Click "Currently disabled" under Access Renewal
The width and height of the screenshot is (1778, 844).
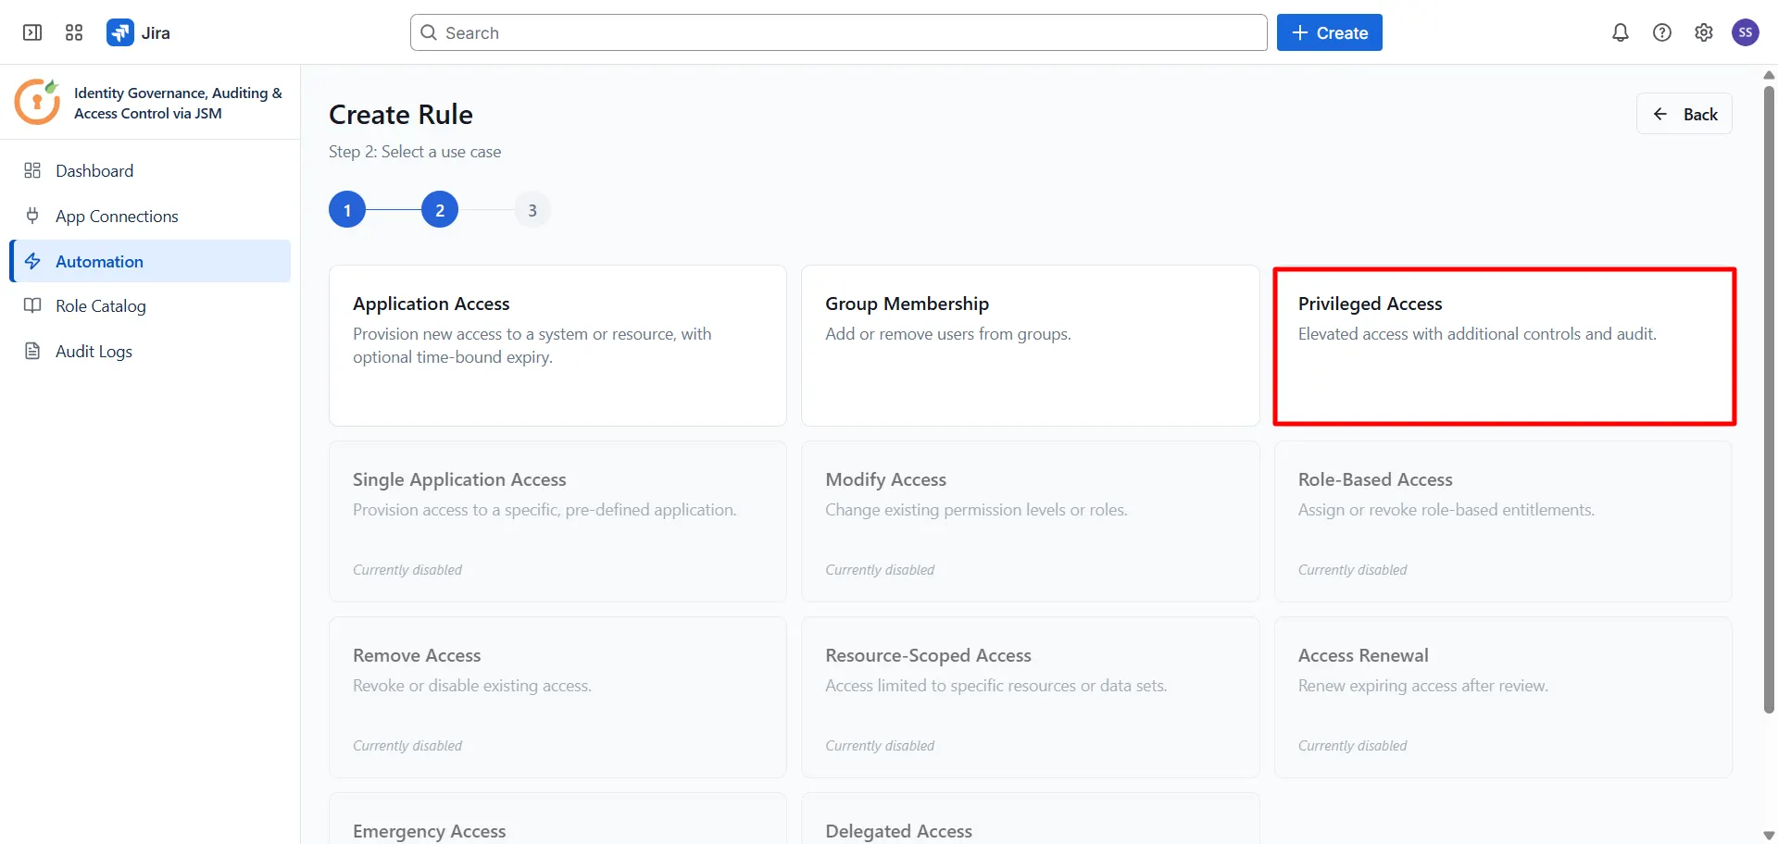[x=1352, y=746]
